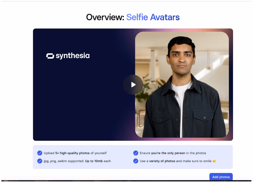Screen dimensions: 253x183
Task: Click checkmark beside Use a variety of photos
Action: (x=136, y=161)
